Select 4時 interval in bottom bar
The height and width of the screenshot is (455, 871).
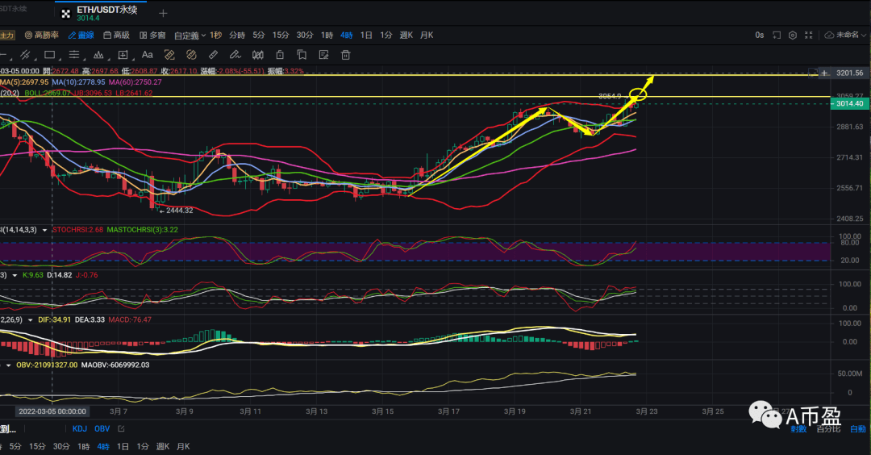click(x=102, y=447)
